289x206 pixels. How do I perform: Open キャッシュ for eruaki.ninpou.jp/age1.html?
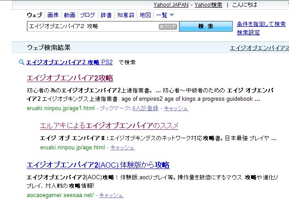(176, 108)
